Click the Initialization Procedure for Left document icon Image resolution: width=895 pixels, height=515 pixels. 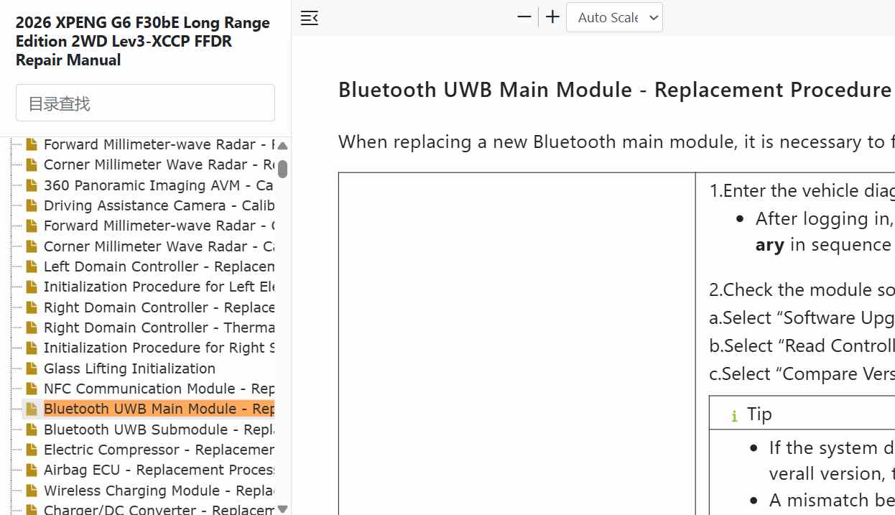coord(31,287)
